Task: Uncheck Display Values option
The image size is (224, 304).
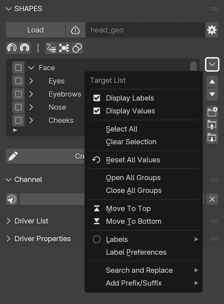Action: [97, 111]
